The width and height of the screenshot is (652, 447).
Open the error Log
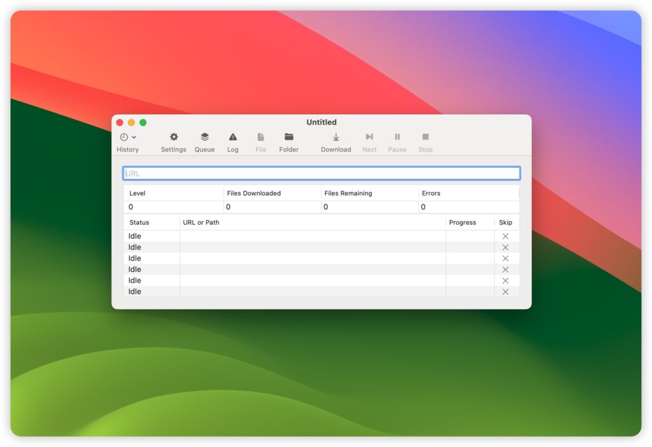(232, 141)
